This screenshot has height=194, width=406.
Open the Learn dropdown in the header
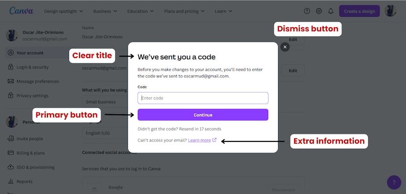coord(224,11)
